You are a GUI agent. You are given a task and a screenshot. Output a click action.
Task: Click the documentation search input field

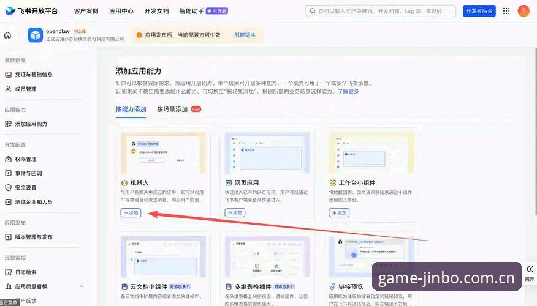(381, 11)
